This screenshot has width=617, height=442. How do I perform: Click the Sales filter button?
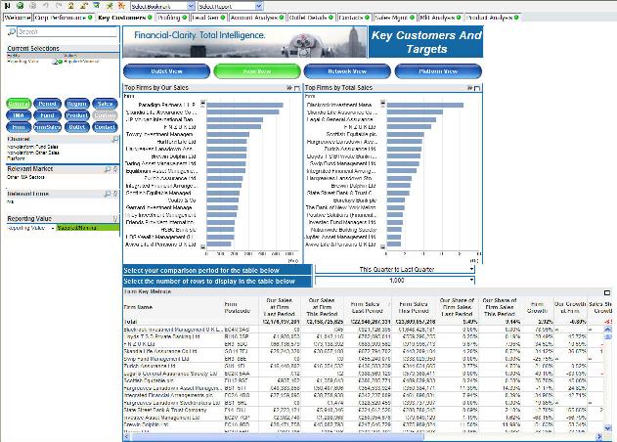pyautogui.click(x=105, y=104)
